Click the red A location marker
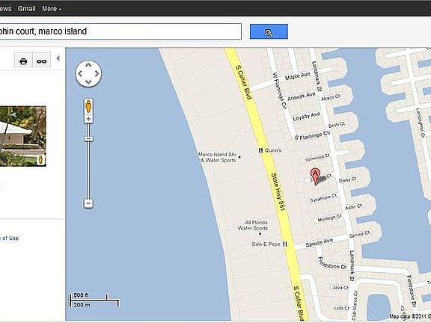431x323 pixels. tap(315, 176)
